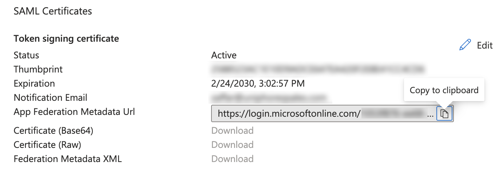503x170 pixels.
Task: Download the Federation Metadata XML
Action: coord(233,159)
